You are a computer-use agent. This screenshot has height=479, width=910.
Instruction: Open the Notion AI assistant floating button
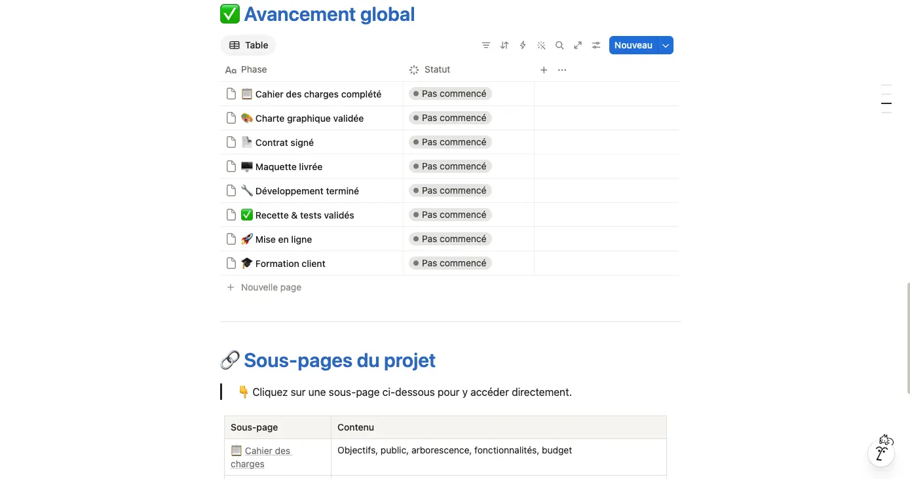[882, 452]
